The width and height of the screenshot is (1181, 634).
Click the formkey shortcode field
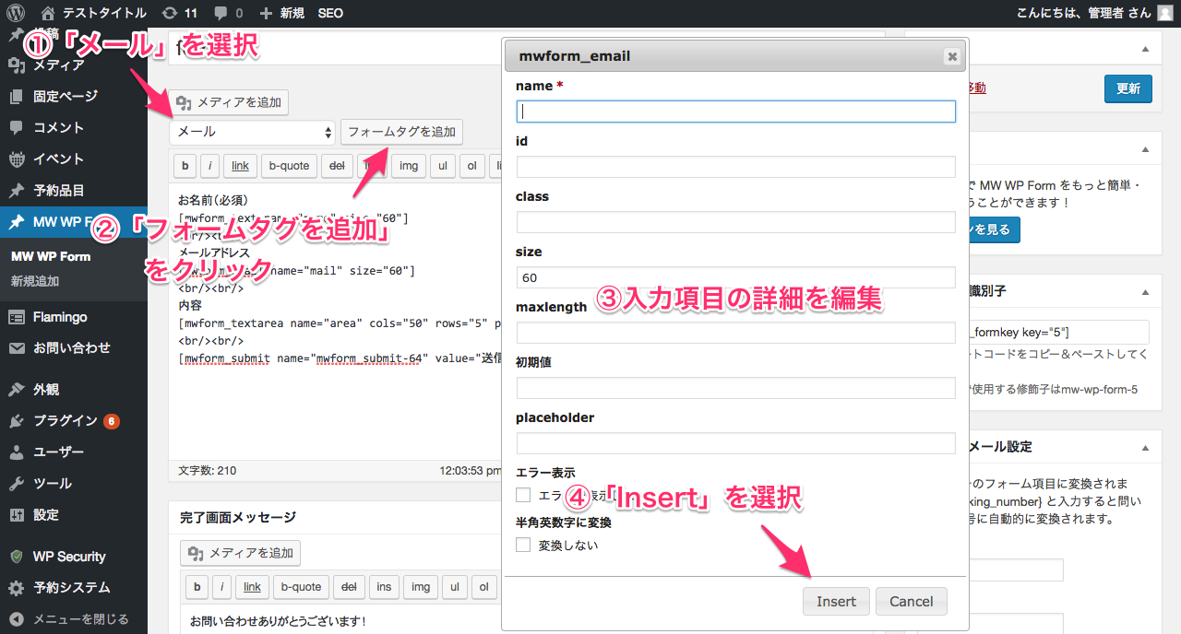[1058, 332]
